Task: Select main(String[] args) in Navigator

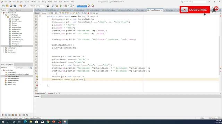Action: coord(13,76)
